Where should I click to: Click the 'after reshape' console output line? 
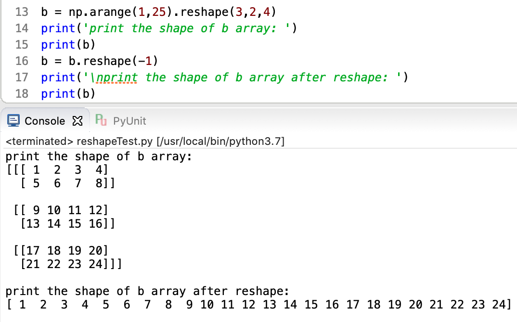tap(147, 291)
